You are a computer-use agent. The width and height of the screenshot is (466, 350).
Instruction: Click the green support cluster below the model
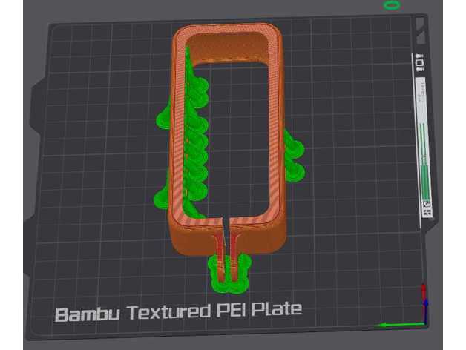pos(229,274)
